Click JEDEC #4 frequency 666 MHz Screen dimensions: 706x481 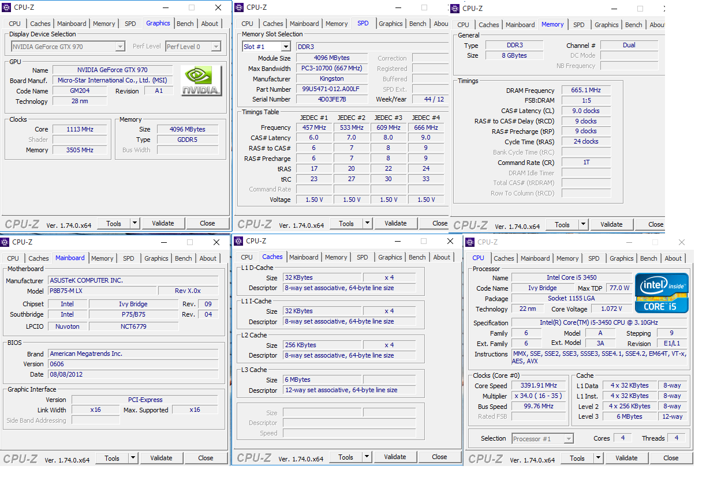pyautogui.click(x=426, y=127)
